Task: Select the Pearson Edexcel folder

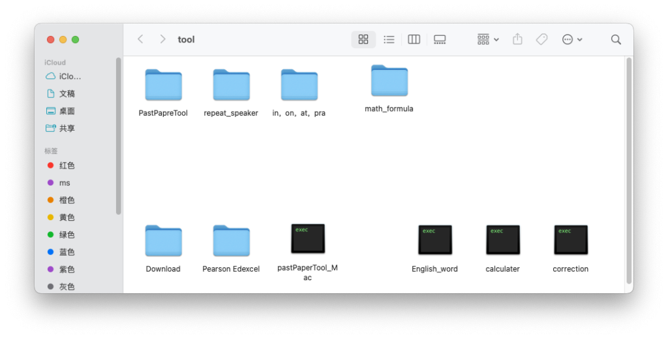Action: pos(231,240)
